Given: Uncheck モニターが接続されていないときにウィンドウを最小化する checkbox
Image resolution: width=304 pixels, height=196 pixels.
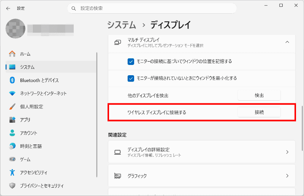Looking at the screenshot, I should tap(131, 79).
